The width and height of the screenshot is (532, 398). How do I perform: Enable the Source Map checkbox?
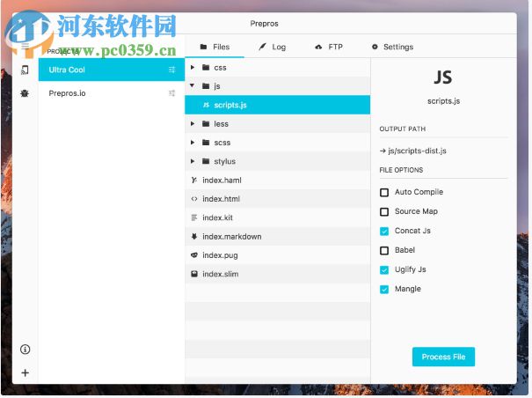384,211
